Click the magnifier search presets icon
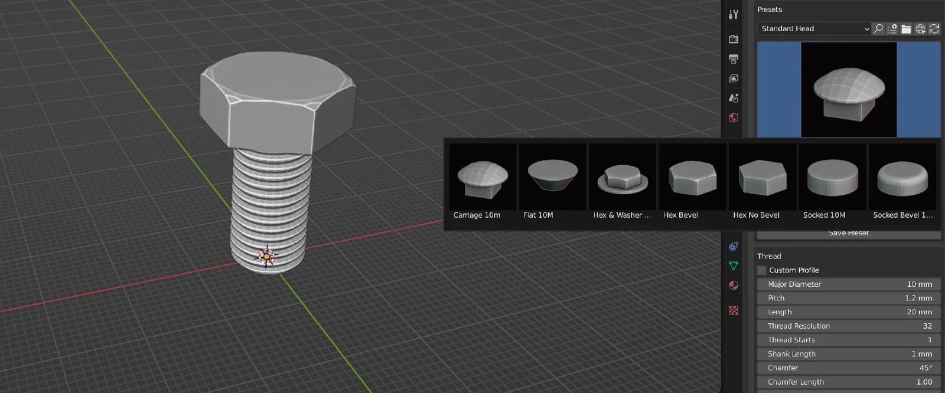Screen dimensions: 945x393 878,28
